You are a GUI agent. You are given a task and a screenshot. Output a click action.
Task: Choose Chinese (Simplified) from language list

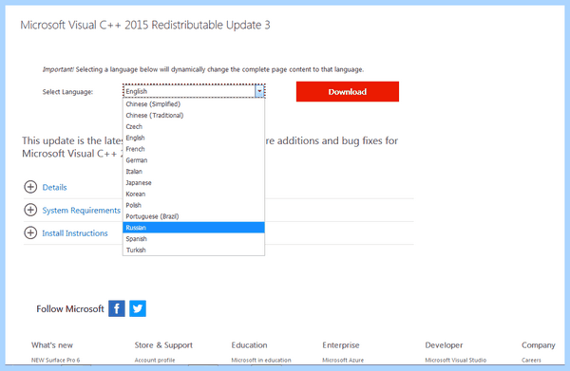pyautogui.click(x=194, y=104)
